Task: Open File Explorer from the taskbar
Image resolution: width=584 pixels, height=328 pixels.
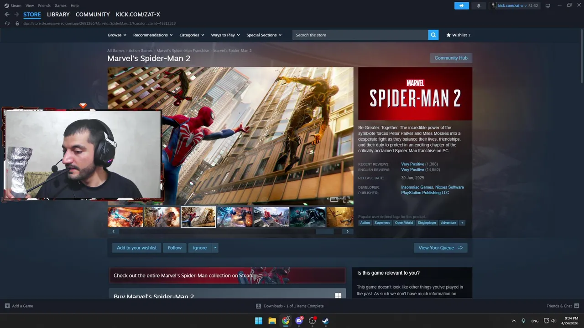Action: (x=272, y=321)
